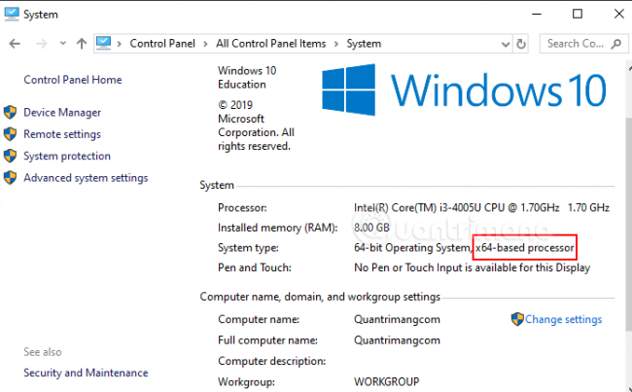Click the Refresh button in address bar
632x392 pixels.
(522, 44)
